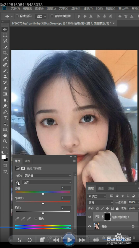
Task: Switch to the 调整 tab
Action: [x=27, y=161]
